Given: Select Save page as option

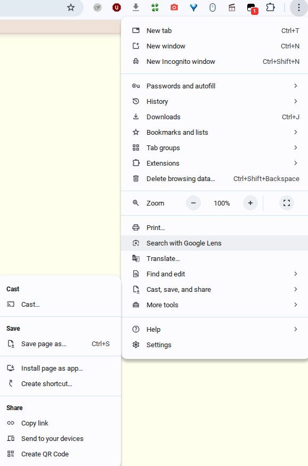Looking at the screenshot, I should 60,344.
